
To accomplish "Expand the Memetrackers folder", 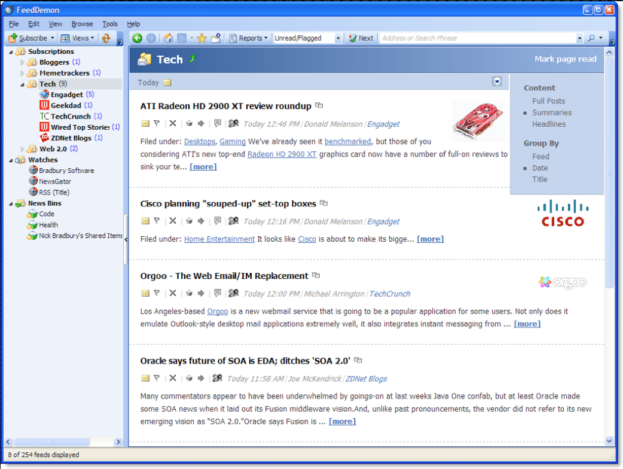I will tap(22, 73).
